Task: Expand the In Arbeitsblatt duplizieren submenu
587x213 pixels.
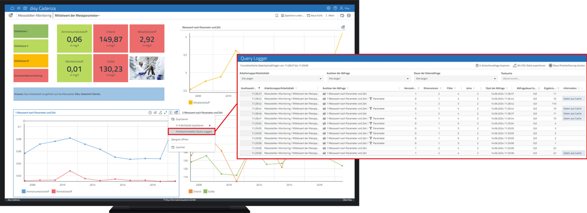Action: pyautogui.click(x=191, y=125)
